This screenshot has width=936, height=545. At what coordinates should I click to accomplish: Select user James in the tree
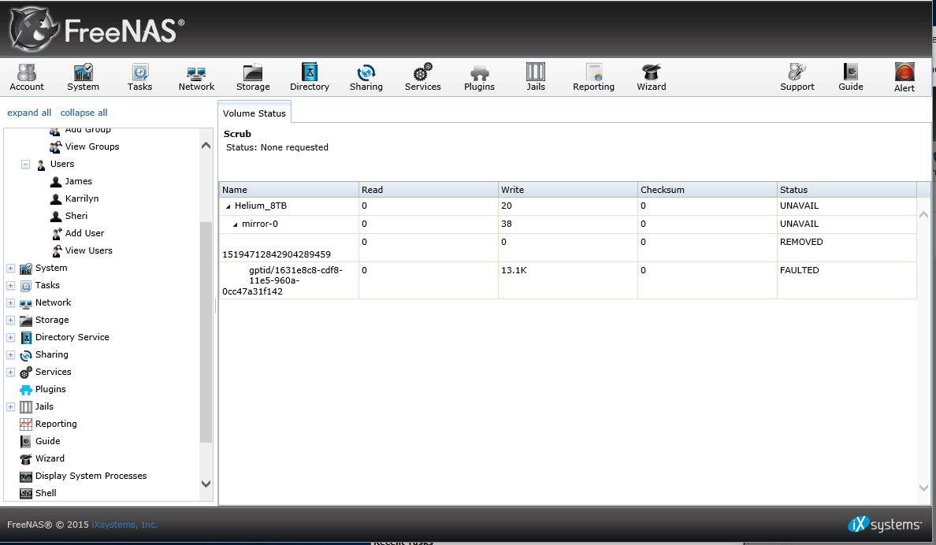click(x=78, y=181)
